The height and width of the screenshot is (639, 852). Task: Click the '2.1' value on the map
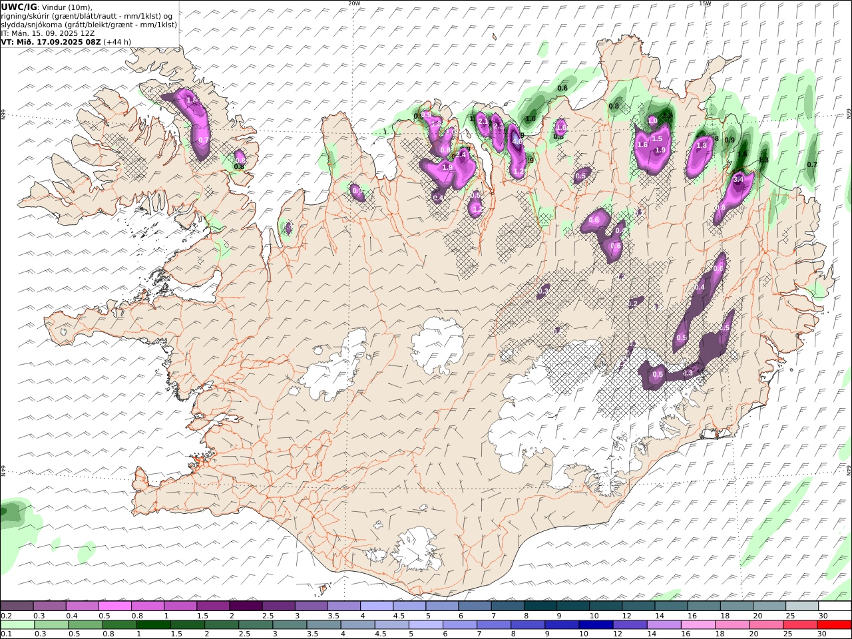coord(483,121)
